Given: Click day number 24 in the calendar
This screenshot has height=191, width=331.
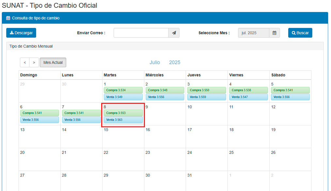Looking at the screenshot, I should (190, 152).
